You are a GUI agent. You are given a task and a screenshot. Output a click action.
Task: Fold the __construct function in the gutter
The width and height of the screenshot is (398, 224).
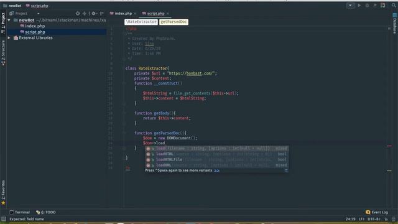pos(124,83)
